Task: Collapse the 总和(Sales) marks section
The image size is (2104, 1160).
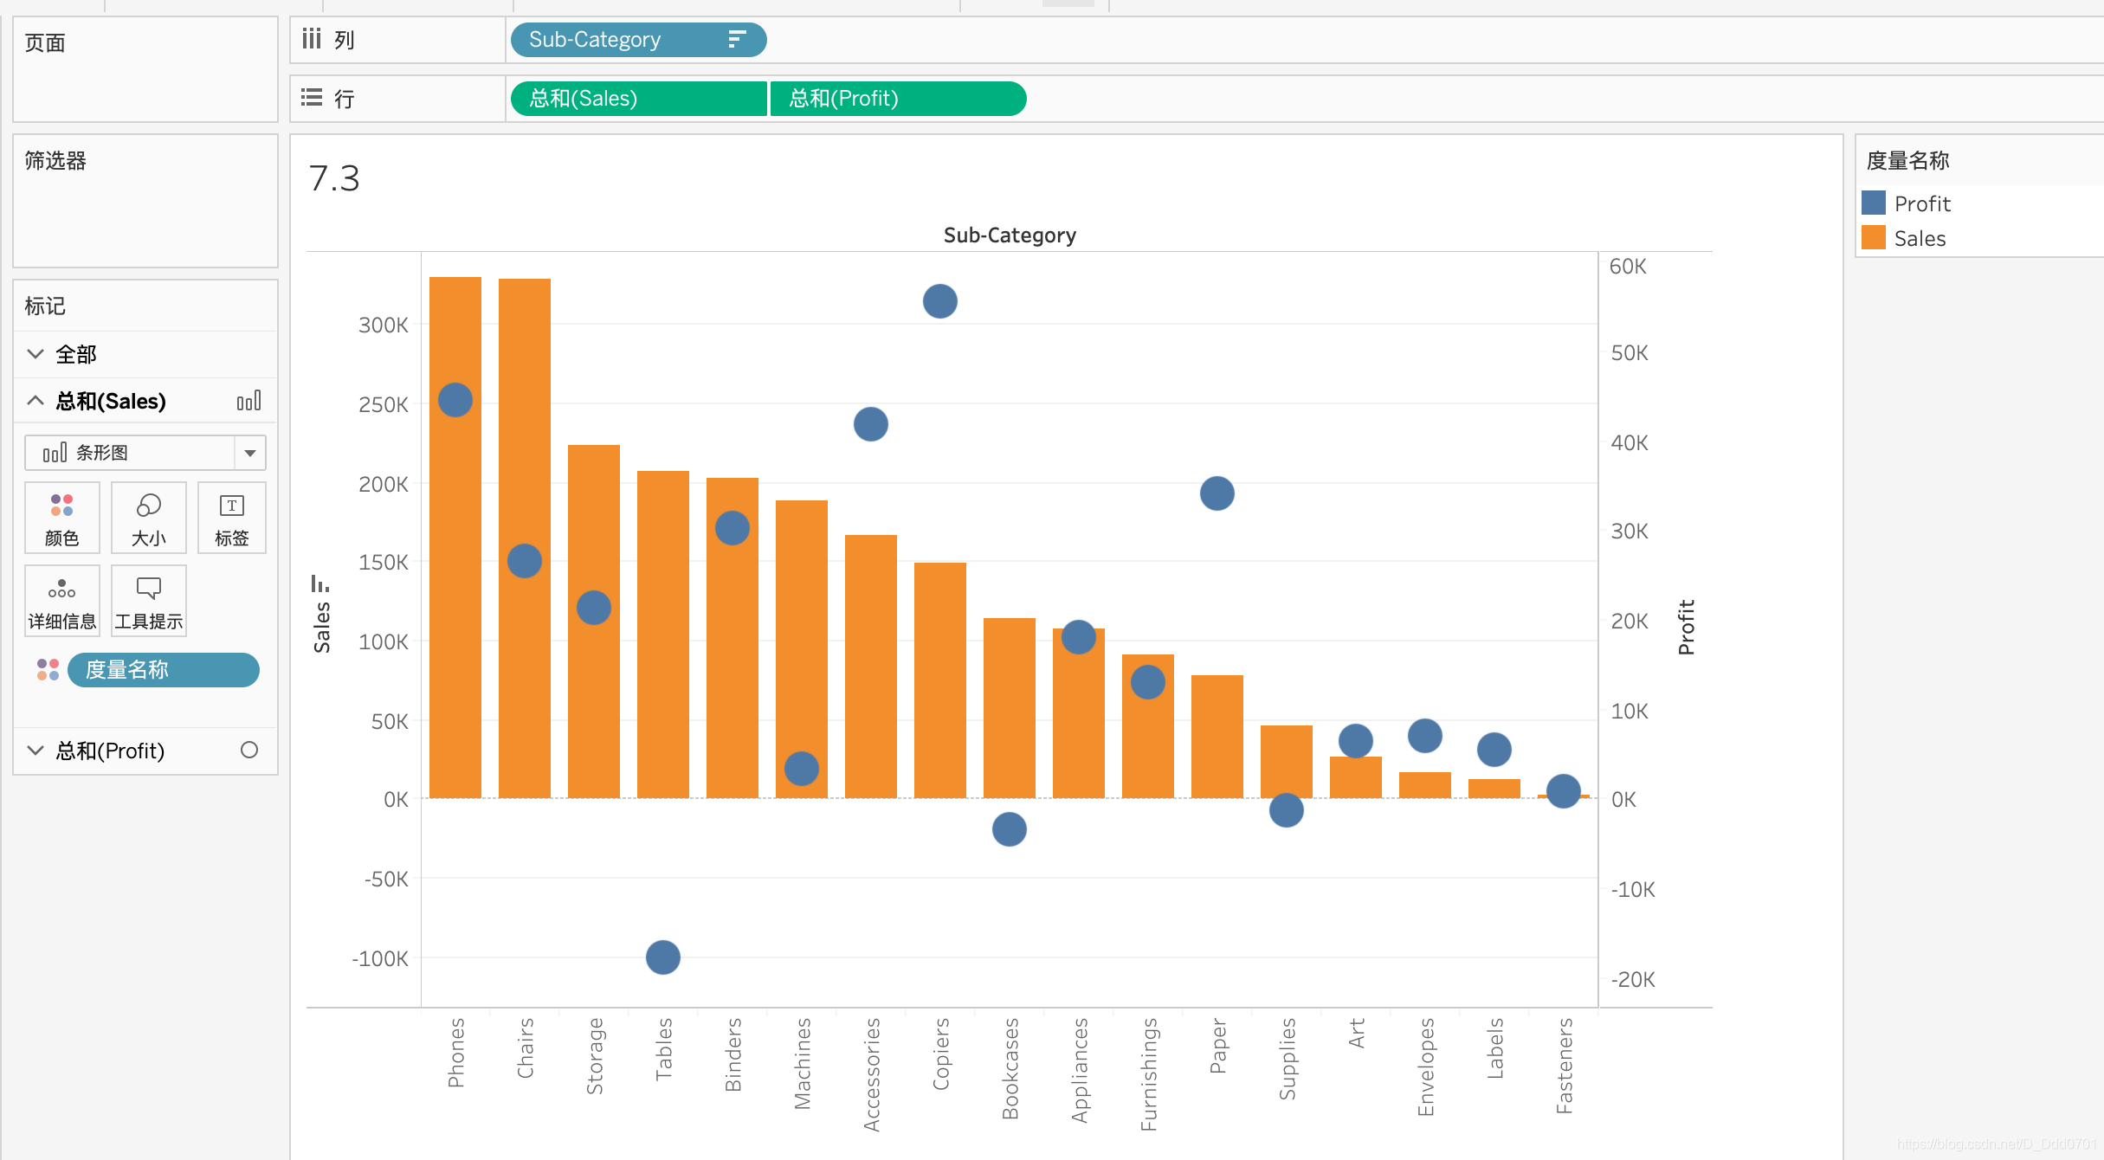Action: click(x=35, y=401)
